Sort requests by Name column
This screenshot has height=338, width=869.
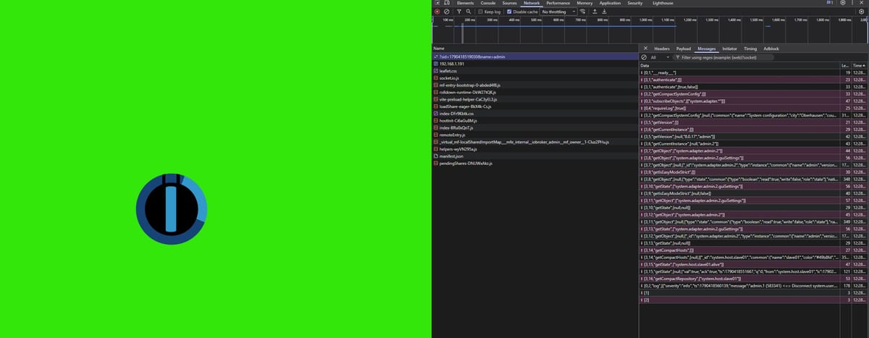(535, 48)
